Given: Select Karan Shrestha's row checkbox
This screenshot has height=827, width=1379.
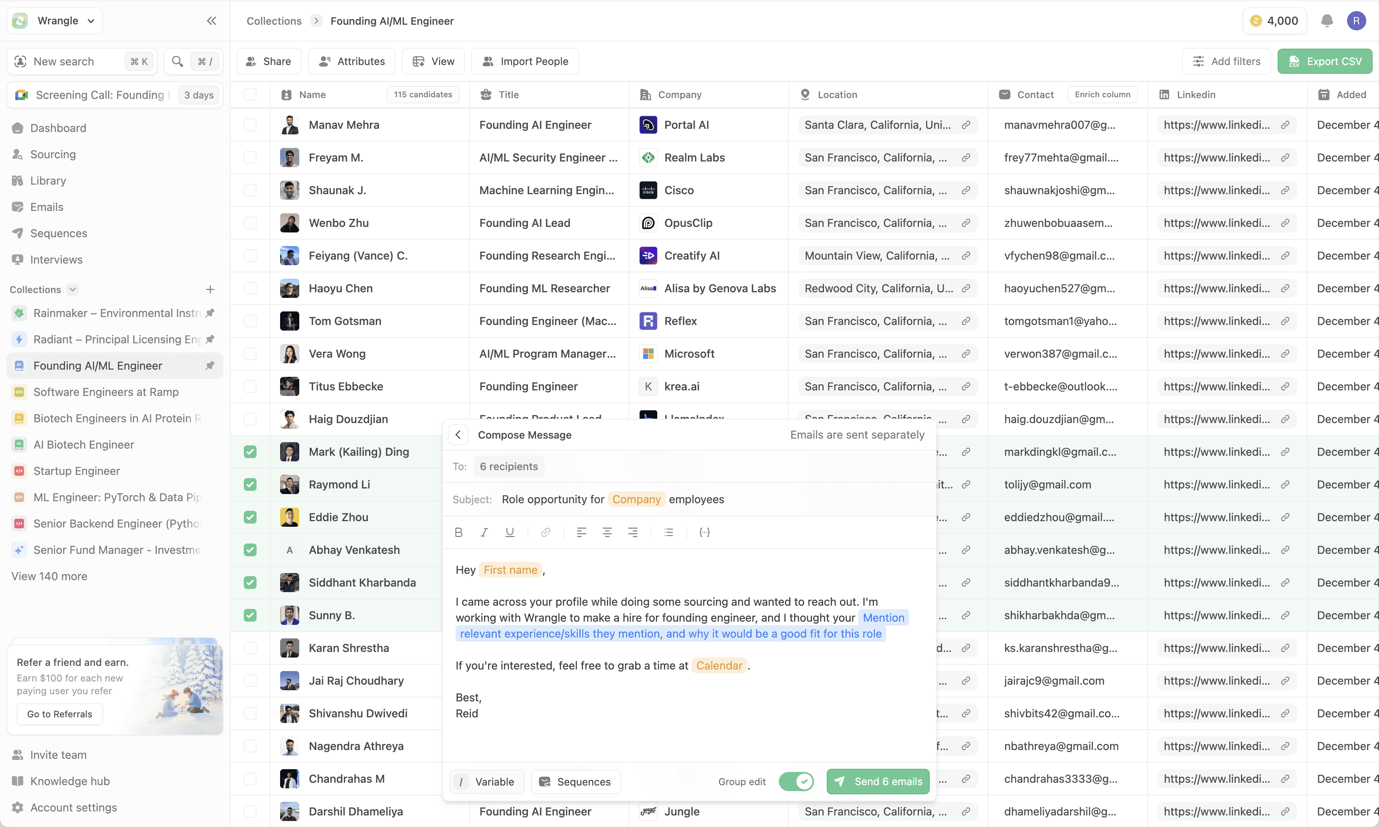Looking at the screenshot, I should (250, 648).
